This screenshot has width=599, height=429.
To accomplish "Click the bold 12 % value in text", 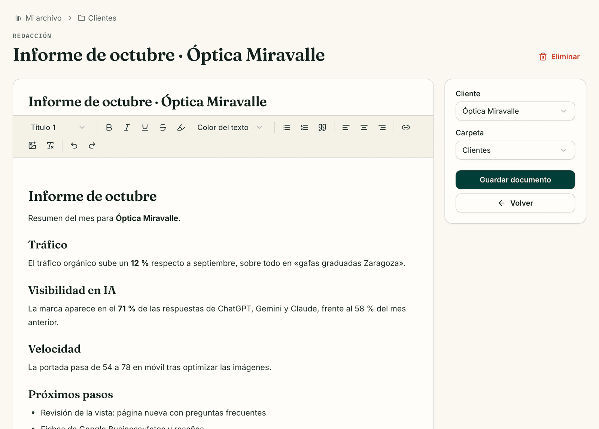I will click(140, 263).
